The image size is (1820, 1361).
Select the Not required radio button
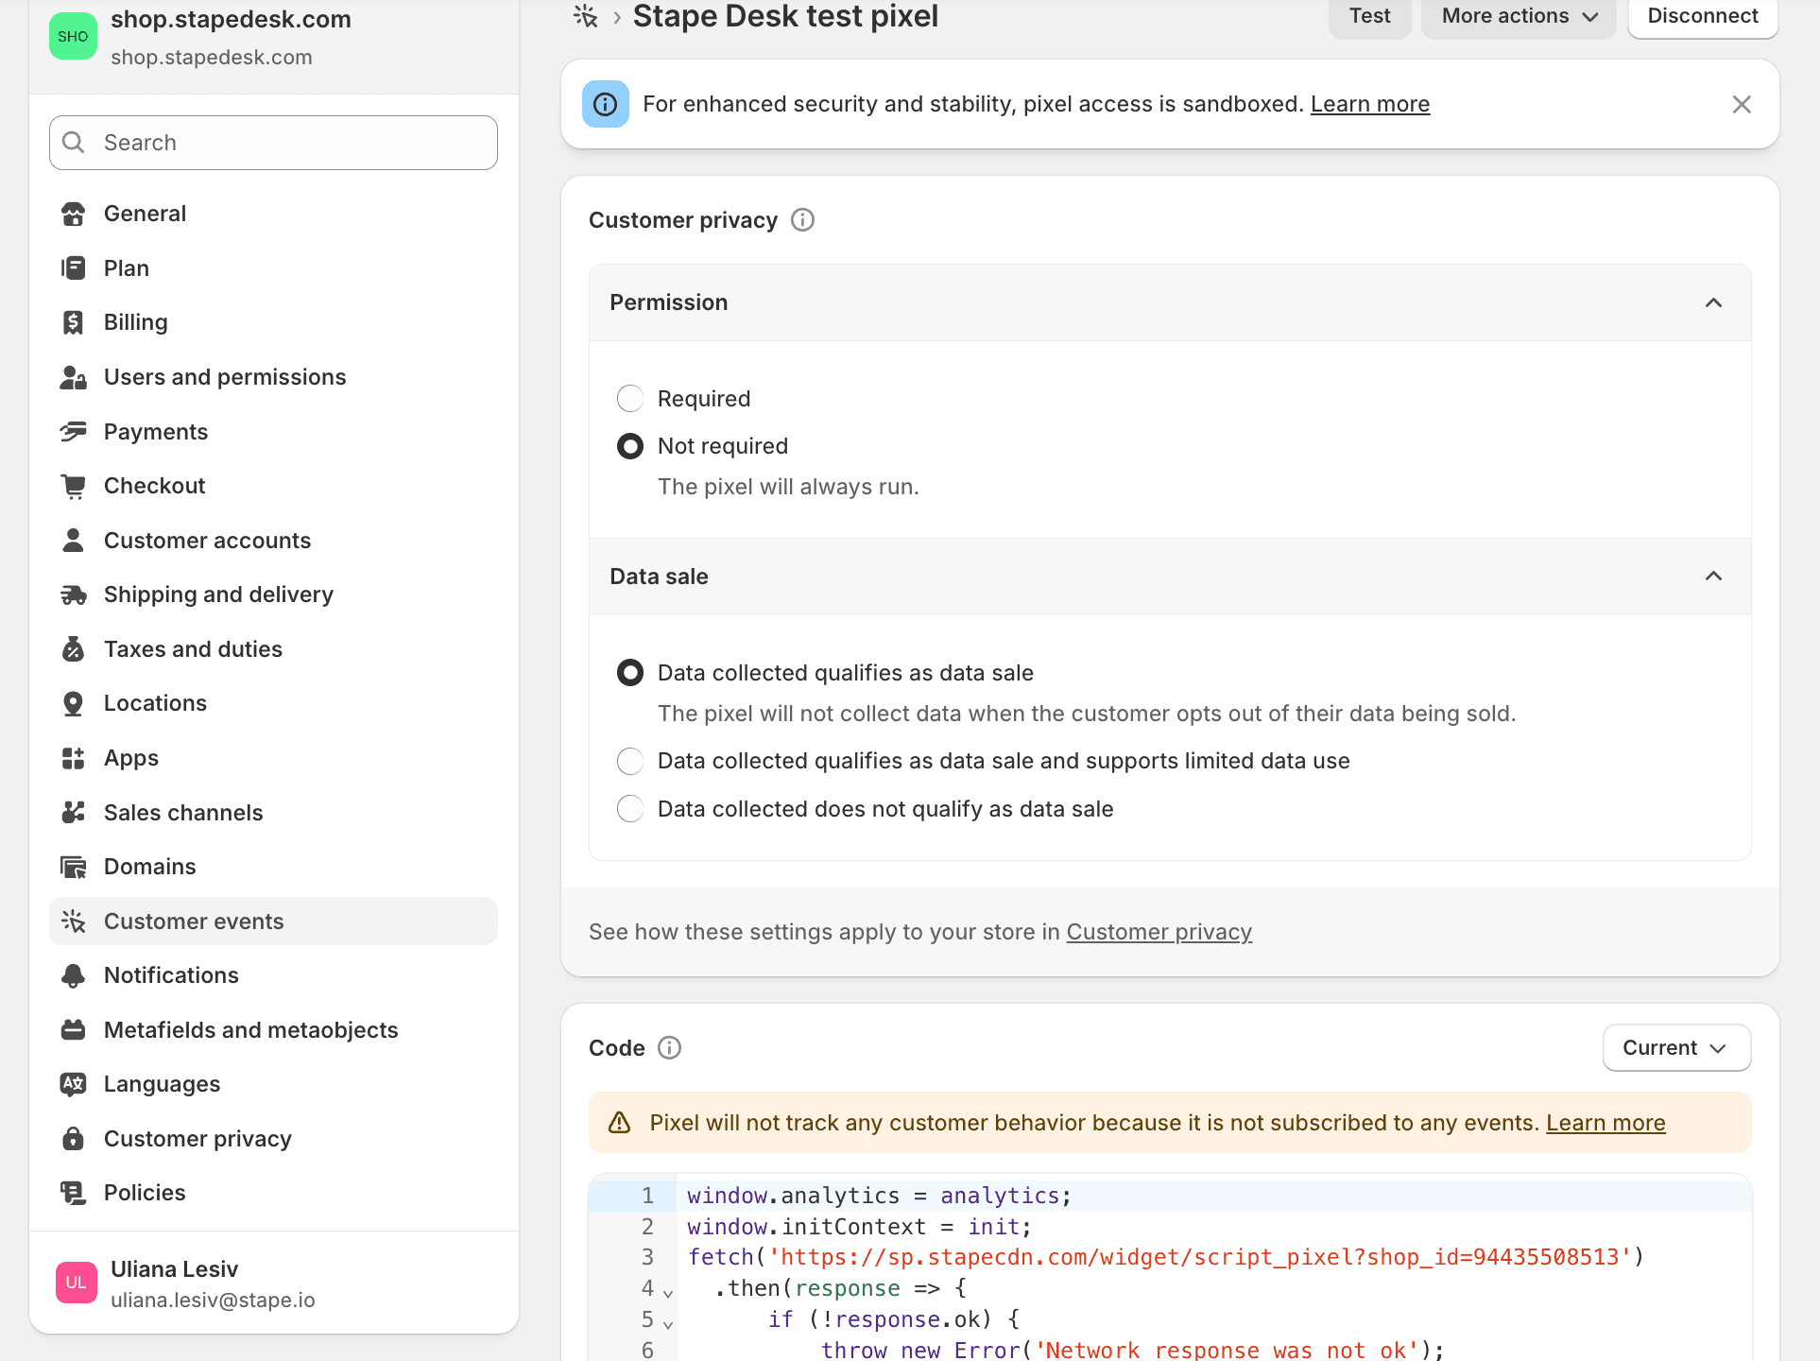tap(629, 446)
